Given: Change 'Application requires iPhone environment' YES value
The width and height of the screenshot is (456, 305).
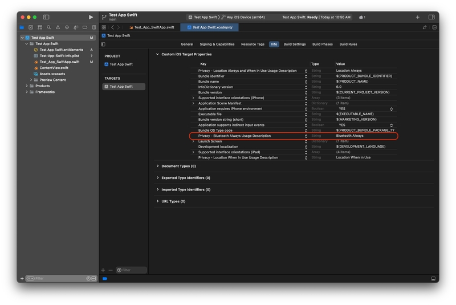Looking at the screenshot, I should tap(365, 109).
